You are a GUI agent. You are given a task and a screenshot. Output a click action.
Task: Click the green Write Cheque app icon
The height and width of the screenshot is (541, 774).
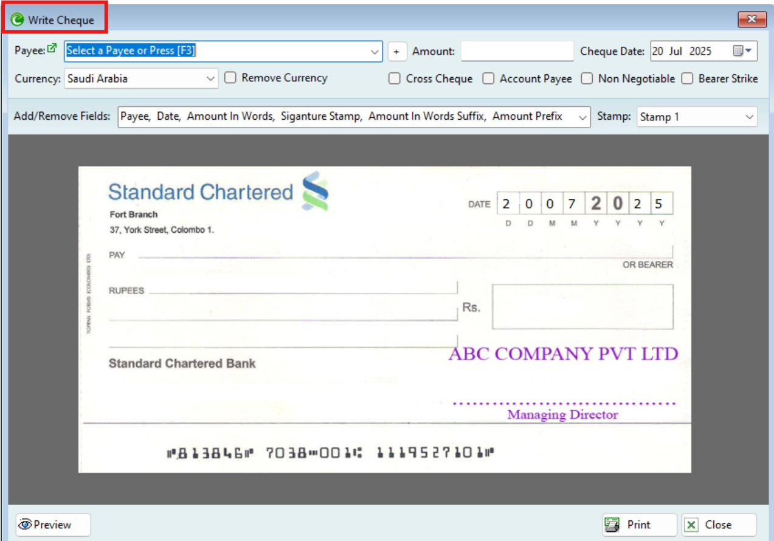pyautogui.click(x=18, y=20)
